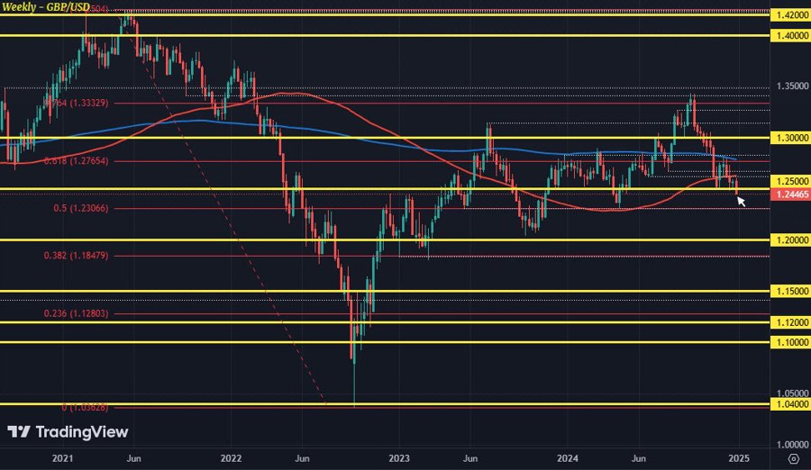Click the 1.35000 axis value
This screenshot has height=470, width=811.
(x=792, y=86)
